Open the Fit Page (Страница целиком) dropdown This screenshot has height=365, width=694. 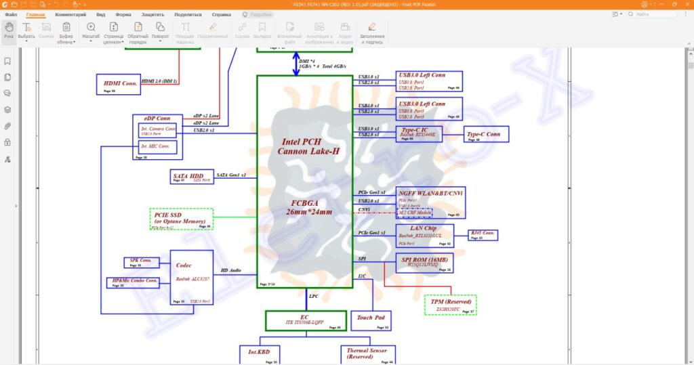113,41
